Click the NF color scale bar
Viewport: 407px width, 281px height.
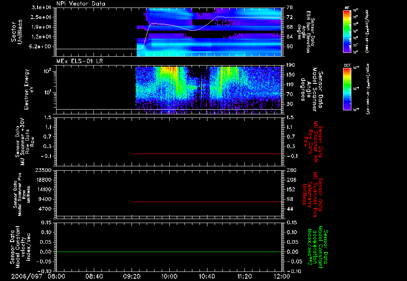click(347, 31)
